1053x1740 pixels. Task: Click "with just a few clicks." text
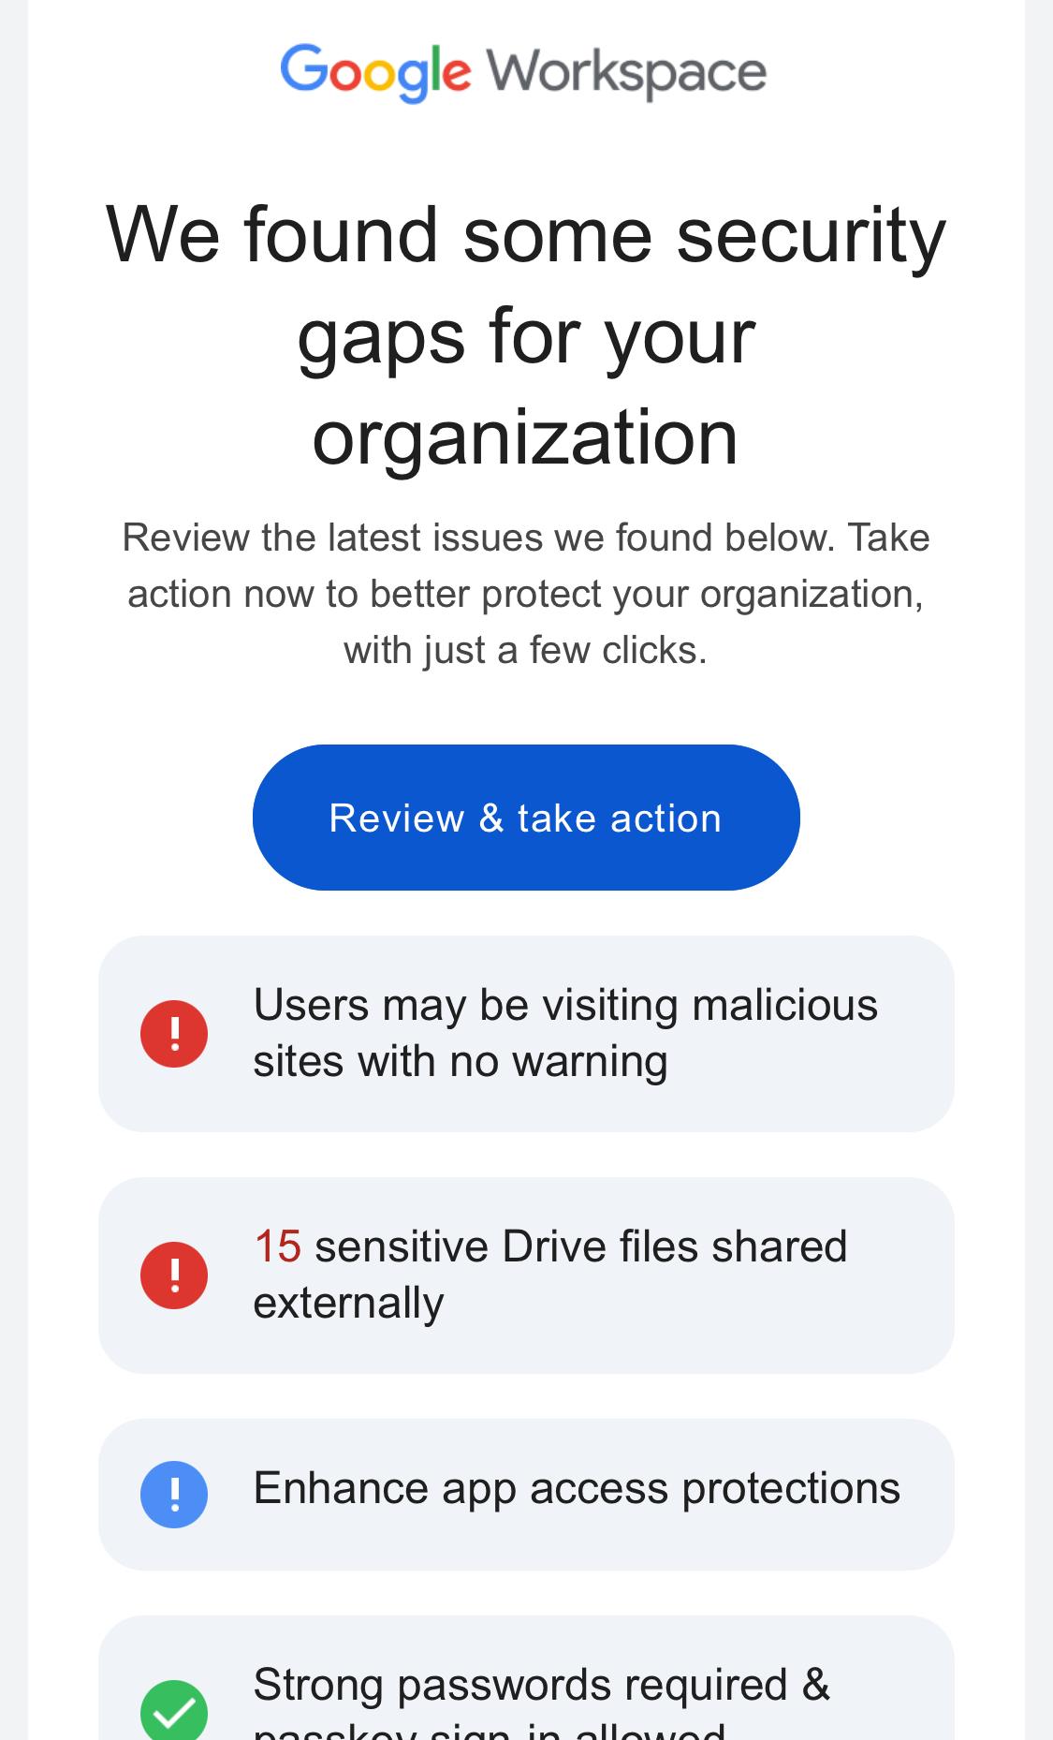(x=526, y=650)
